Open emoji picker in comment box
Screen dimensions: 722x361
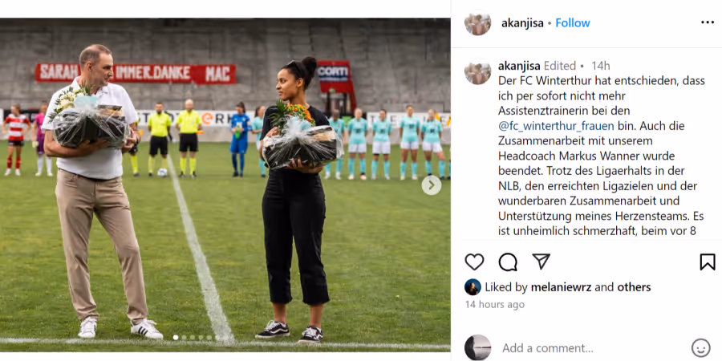701,347
